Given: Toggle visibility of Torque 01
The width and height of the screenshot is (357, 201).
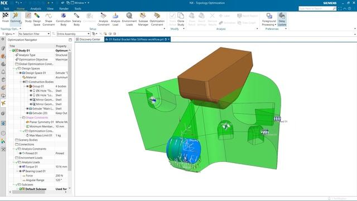Looking at the screenshot, I should coord(20,166).
